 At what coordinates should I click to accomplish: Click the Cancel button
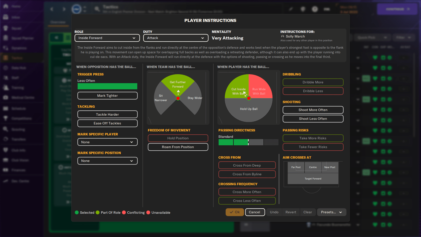[x=255, y=212]
